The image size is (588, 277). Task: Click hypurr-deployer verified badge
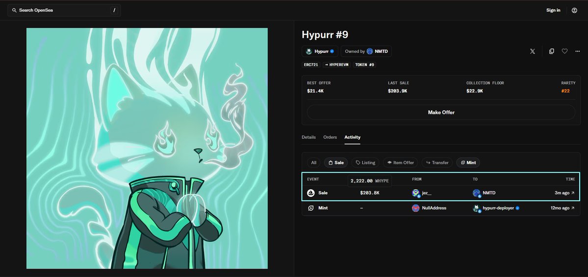click(x=517, y=208)
